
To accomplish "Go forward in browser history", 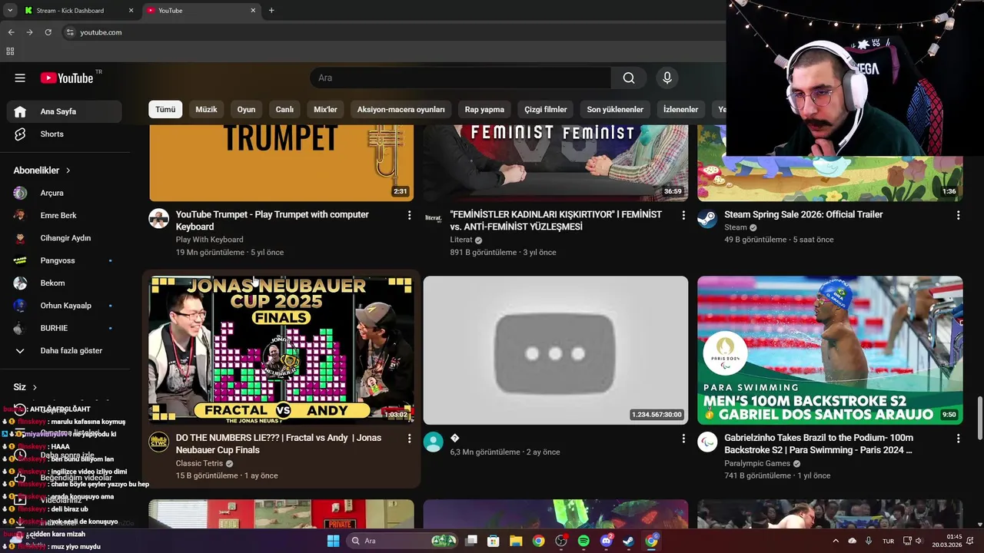I will 29,32.
